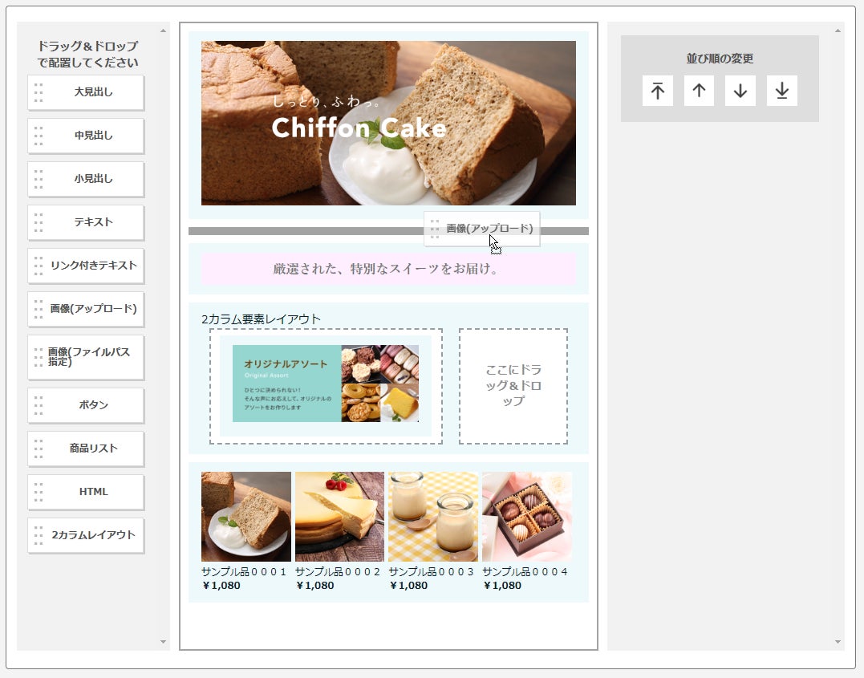Click the drag handle on 大見出し
This screenshot has width=864, height=678.
pyautogui.click(x=39, y=92)
